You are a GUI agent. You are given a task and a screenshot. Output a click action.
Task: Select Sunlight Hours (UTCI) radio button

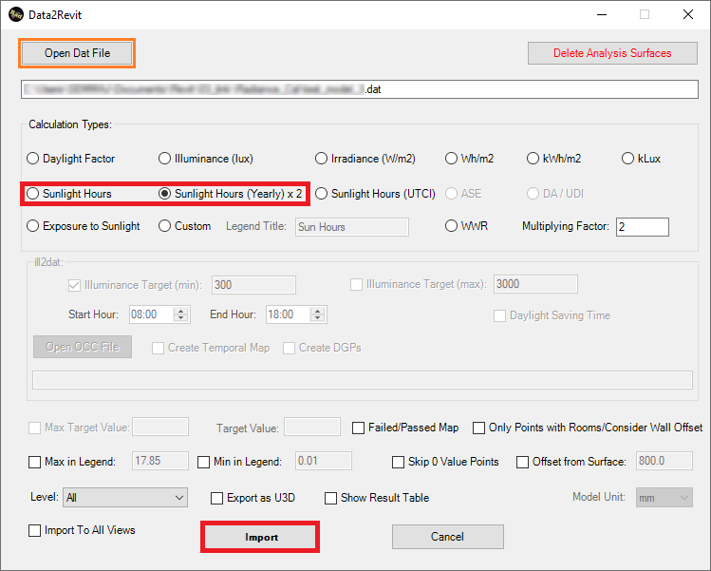point(321,194)
